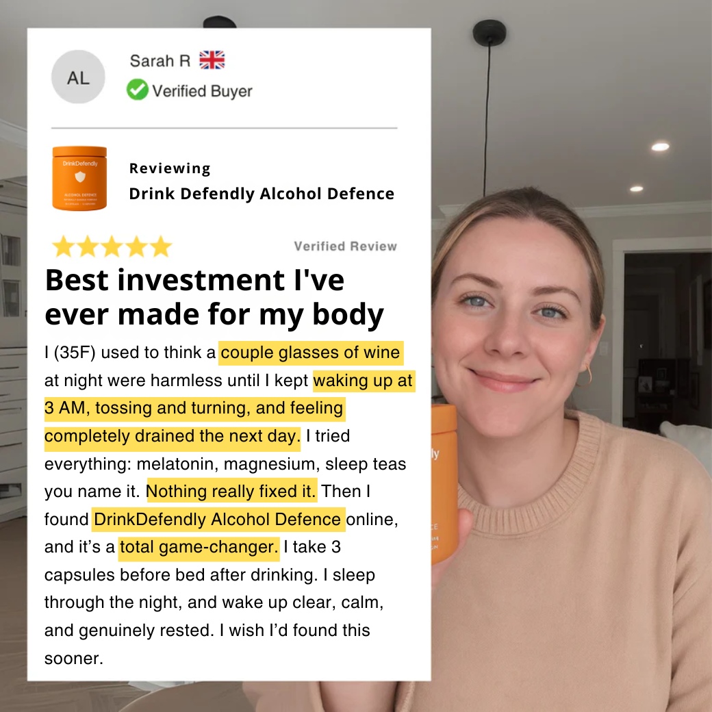This screenshot has height=712, width=712.
Task: Click the orange jar held by woman
Action: pyautogui.click(x=444, y=484)
